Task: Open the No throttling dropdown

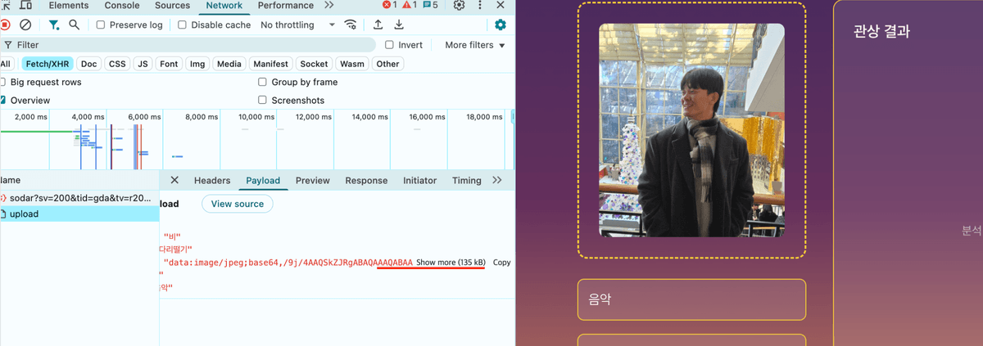Action: [x=297, y=25]
